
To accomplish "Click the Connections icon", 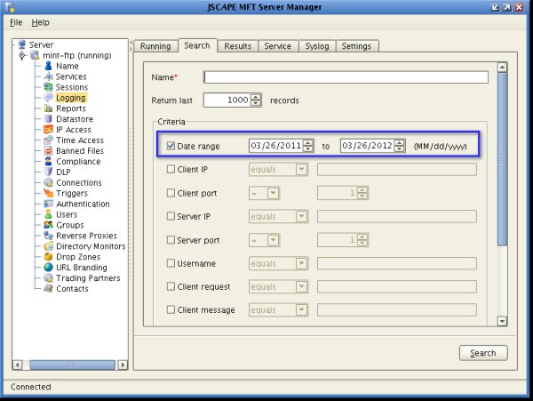I will [48, 182].
